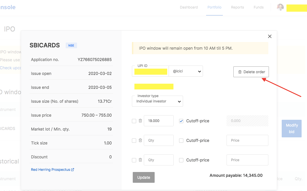Click the issue size value 13.71Cr
Image resolution: width=307 pixels, height=191 pixels.
[x=105, y=101]
